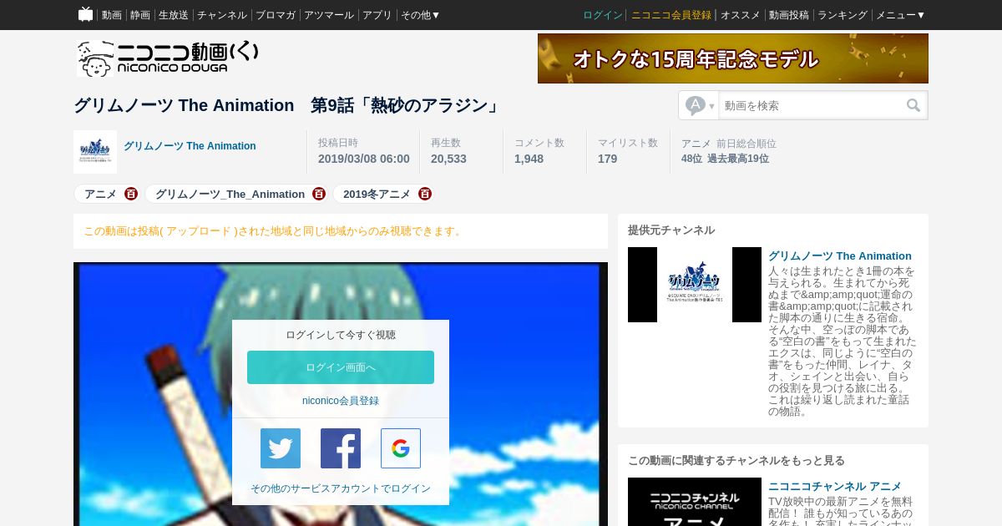Expand the その他▼ dropdown menu
This screenshot has width=1002, height=526.
[421, 15]
